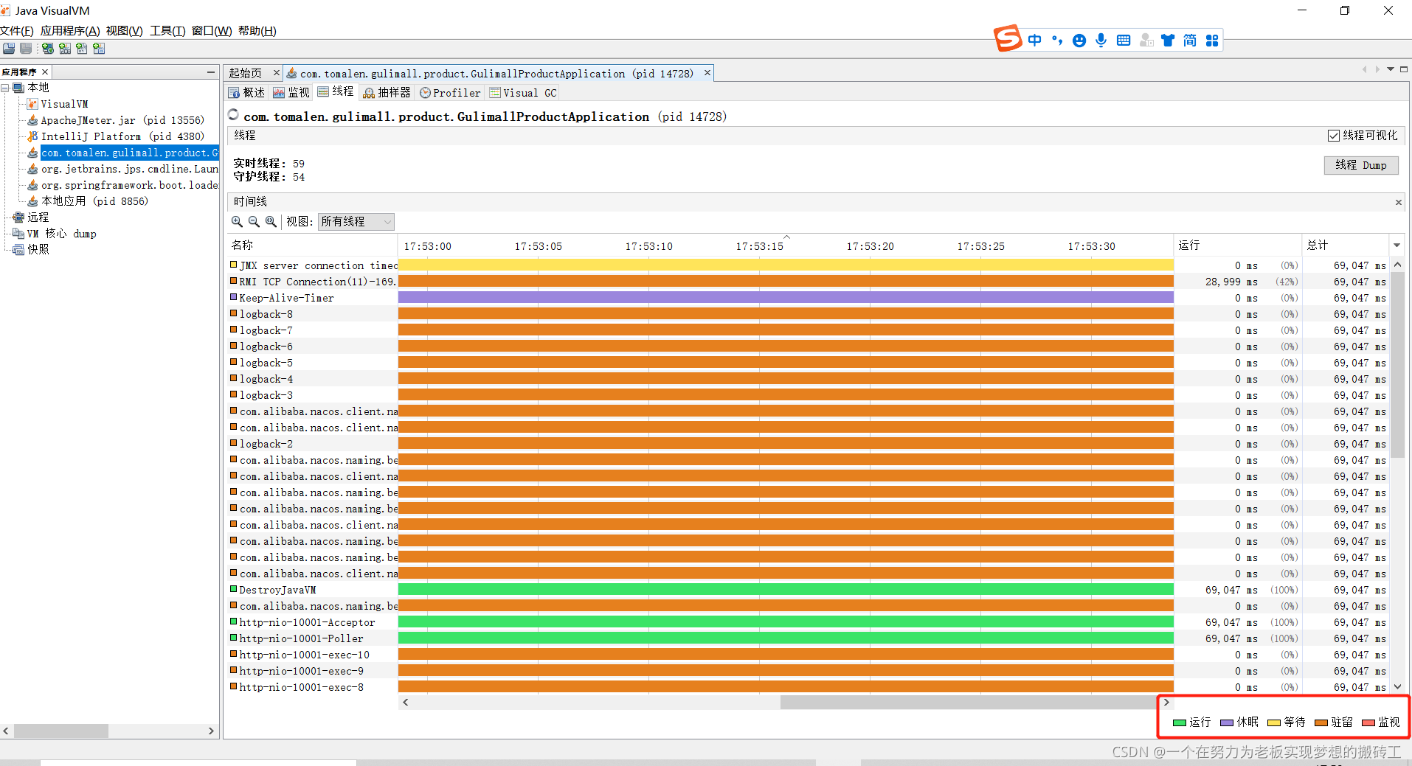Collapse the 本地 tree node
This screenshot has height=766, width=1412.
coord(5,88)
